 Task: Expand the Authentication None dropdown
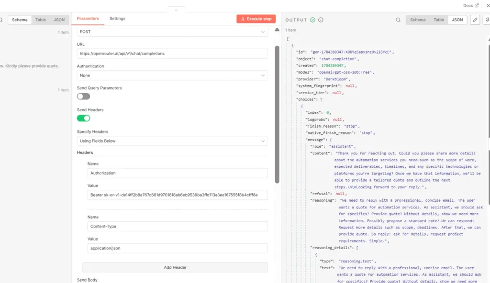[172, 75]
